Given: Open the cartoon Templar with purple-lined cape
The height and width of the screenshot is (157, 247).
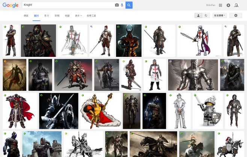Looking at the screenshot, I should coord(199,41).
